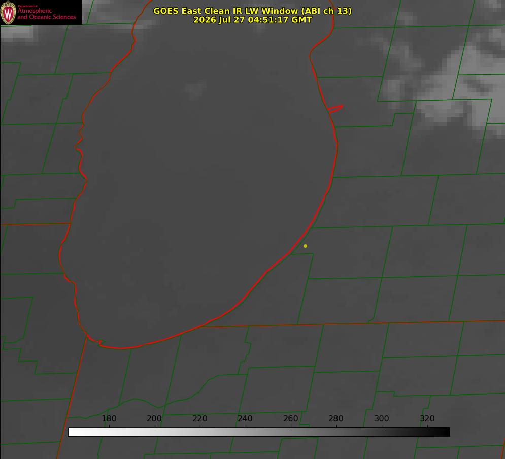Click the University of Wisconsin crest logo
Screen dimensions: 505x459
(8, 12)
